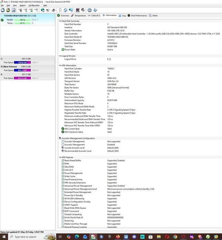Click the green health status icon for TOSHIBA disk
Image resolution: width=222 pixels, height=240 pixels.
pyautogui.click(x=2, y=20)
